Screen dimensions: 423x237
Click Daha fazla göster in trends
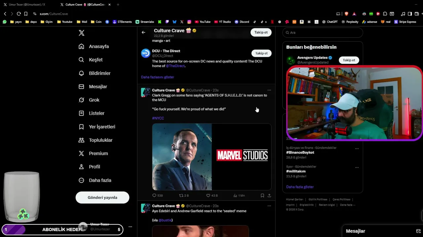coord(300,187)
